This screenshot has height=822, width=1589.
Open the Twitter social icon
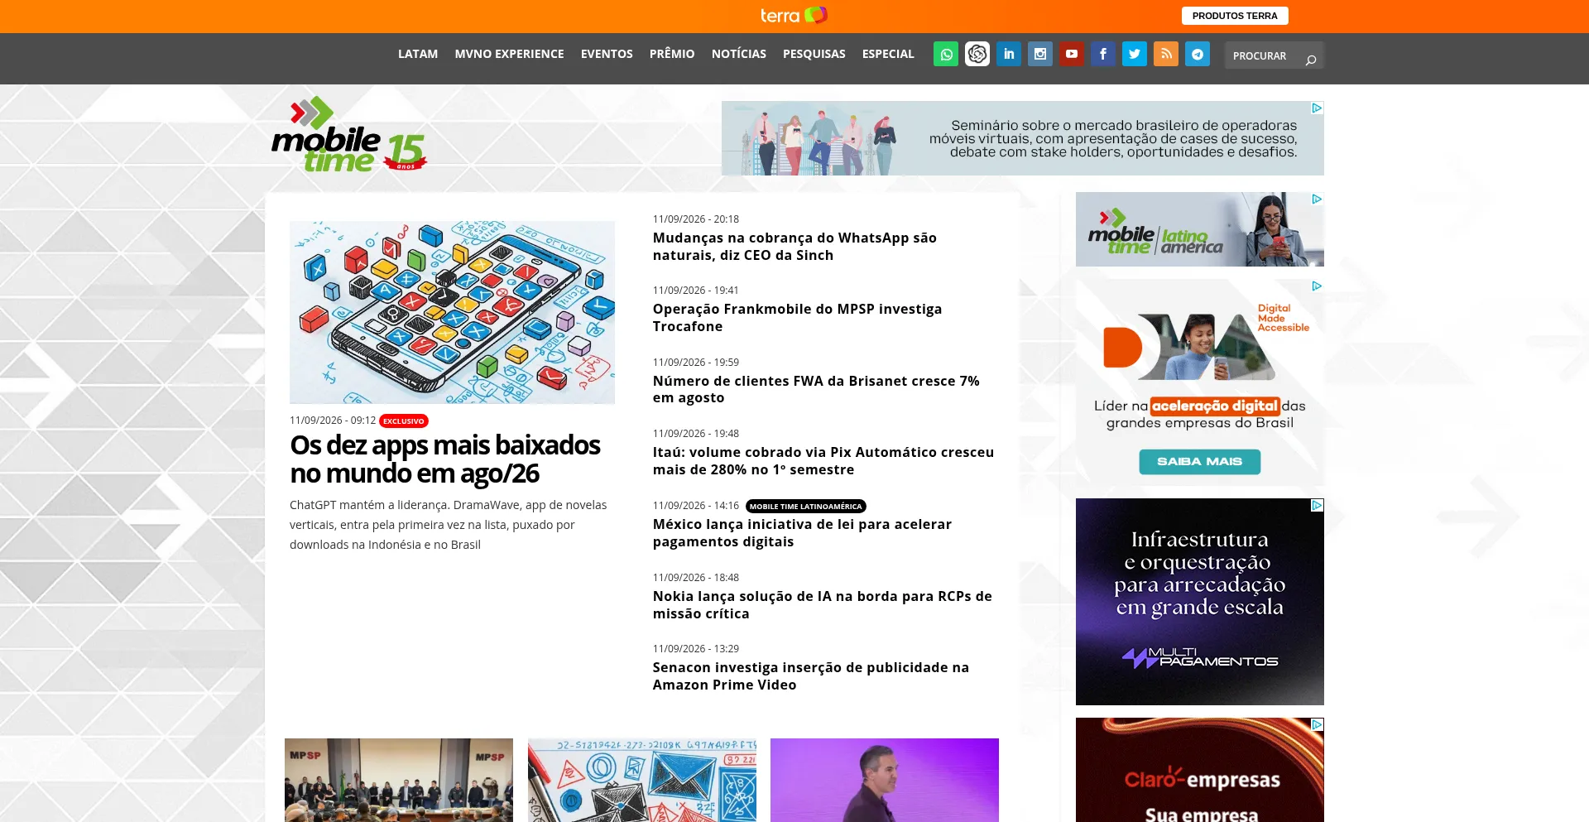(x=1135, y=55)
